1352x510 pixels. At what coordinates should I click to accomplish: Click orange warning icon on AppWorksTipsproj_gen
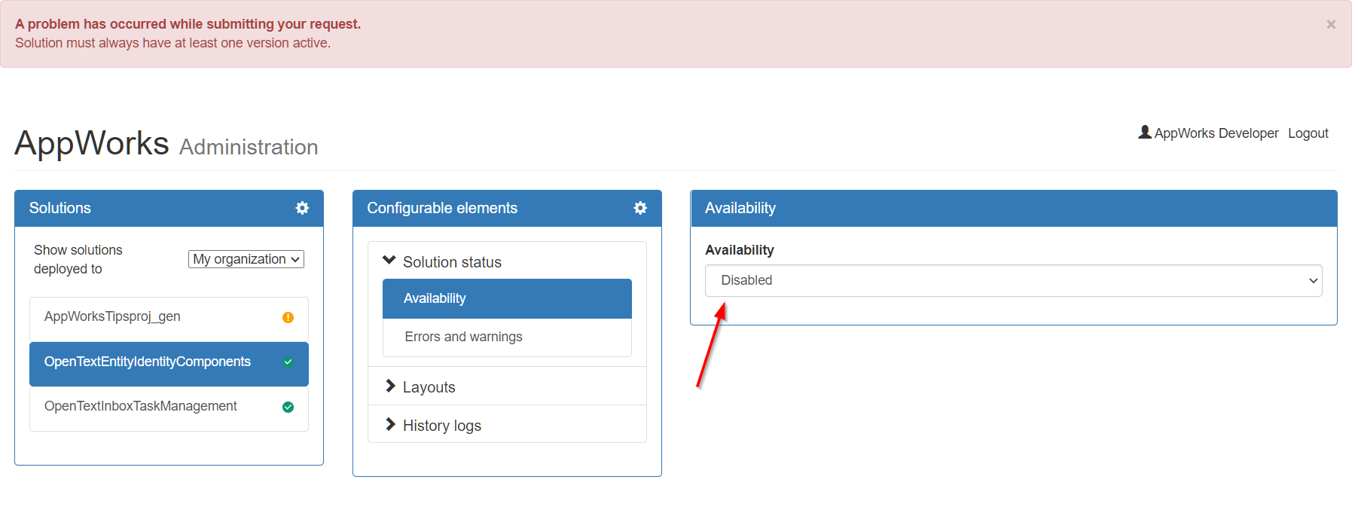click(x=288, y=318)
